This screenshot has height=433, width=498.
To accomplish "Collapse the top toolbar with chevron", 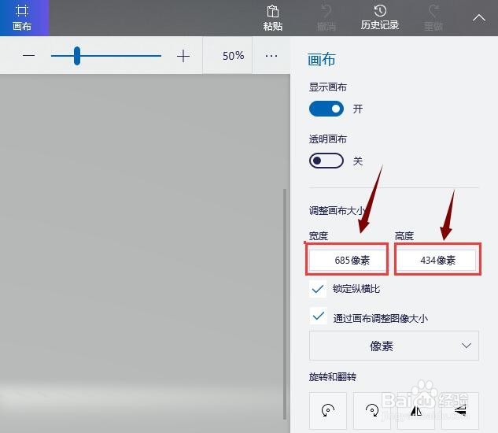I will (x=478, y=18).
